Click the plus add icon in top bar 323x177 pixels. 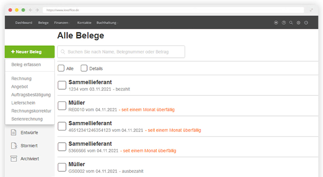(x=276, y=23)
